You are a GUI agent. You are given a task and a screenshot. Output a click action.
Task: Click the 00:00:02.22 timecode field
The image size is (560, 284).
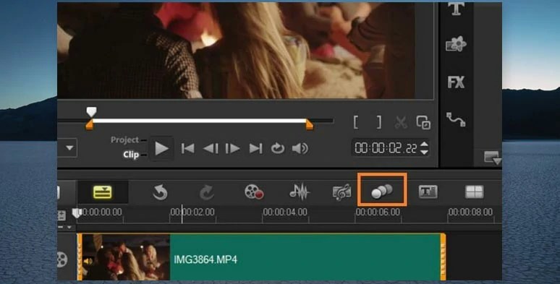(386, 148)
